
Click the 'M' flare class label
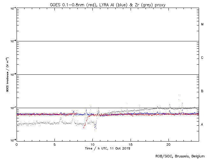pos(202,24)
